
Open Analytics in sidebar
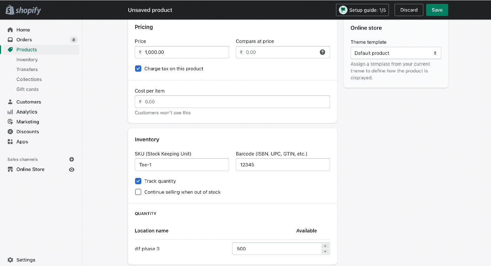click(x=27, y=112)
